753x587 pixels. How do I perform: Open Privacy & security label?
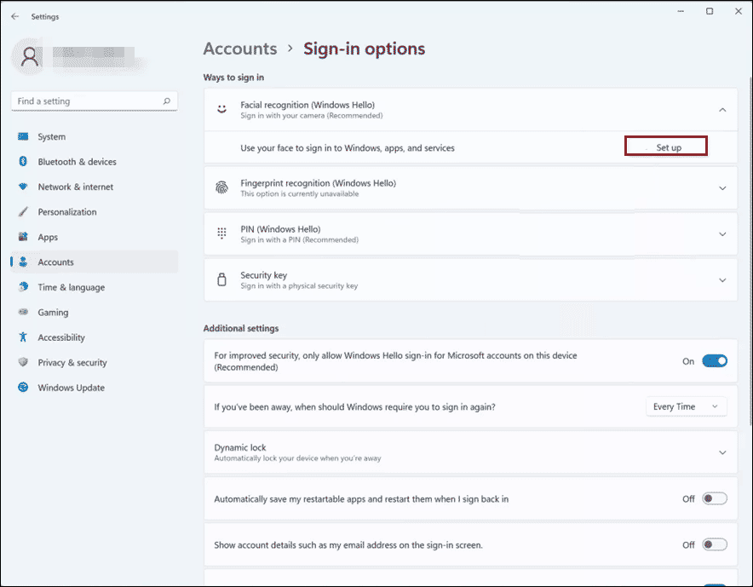point(72,362)
